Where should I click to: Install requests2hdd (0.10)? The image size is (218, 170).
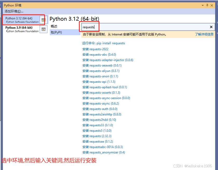99,120
